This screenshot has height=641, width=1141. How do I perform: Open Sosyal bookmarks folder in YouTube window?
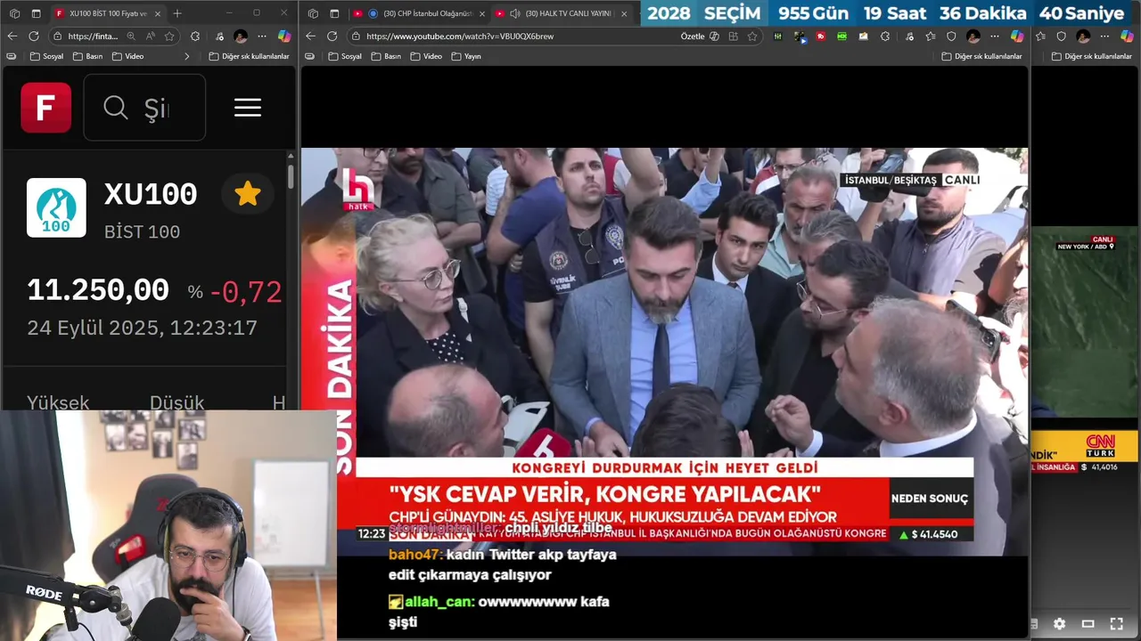pos(344,56)
